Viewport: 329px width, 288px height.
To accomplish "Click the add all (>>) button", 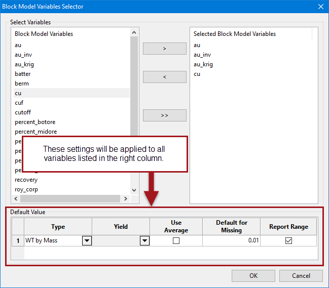I will 164,115.
